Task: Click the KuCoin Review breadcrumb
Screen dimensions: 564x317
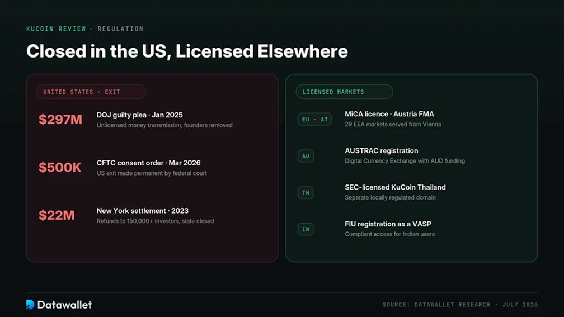Action: 56,29
